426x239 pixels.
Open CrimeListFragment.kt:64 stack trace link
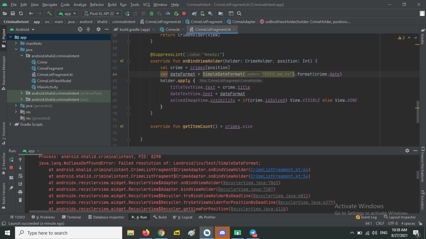click(279, 170)
